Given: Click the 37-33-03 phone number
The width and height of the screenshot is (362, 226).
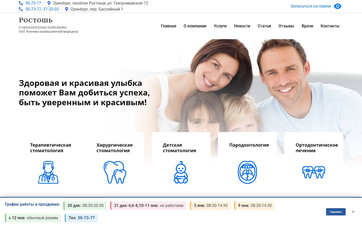Looking at the screenshot, I should pos(51,9).
